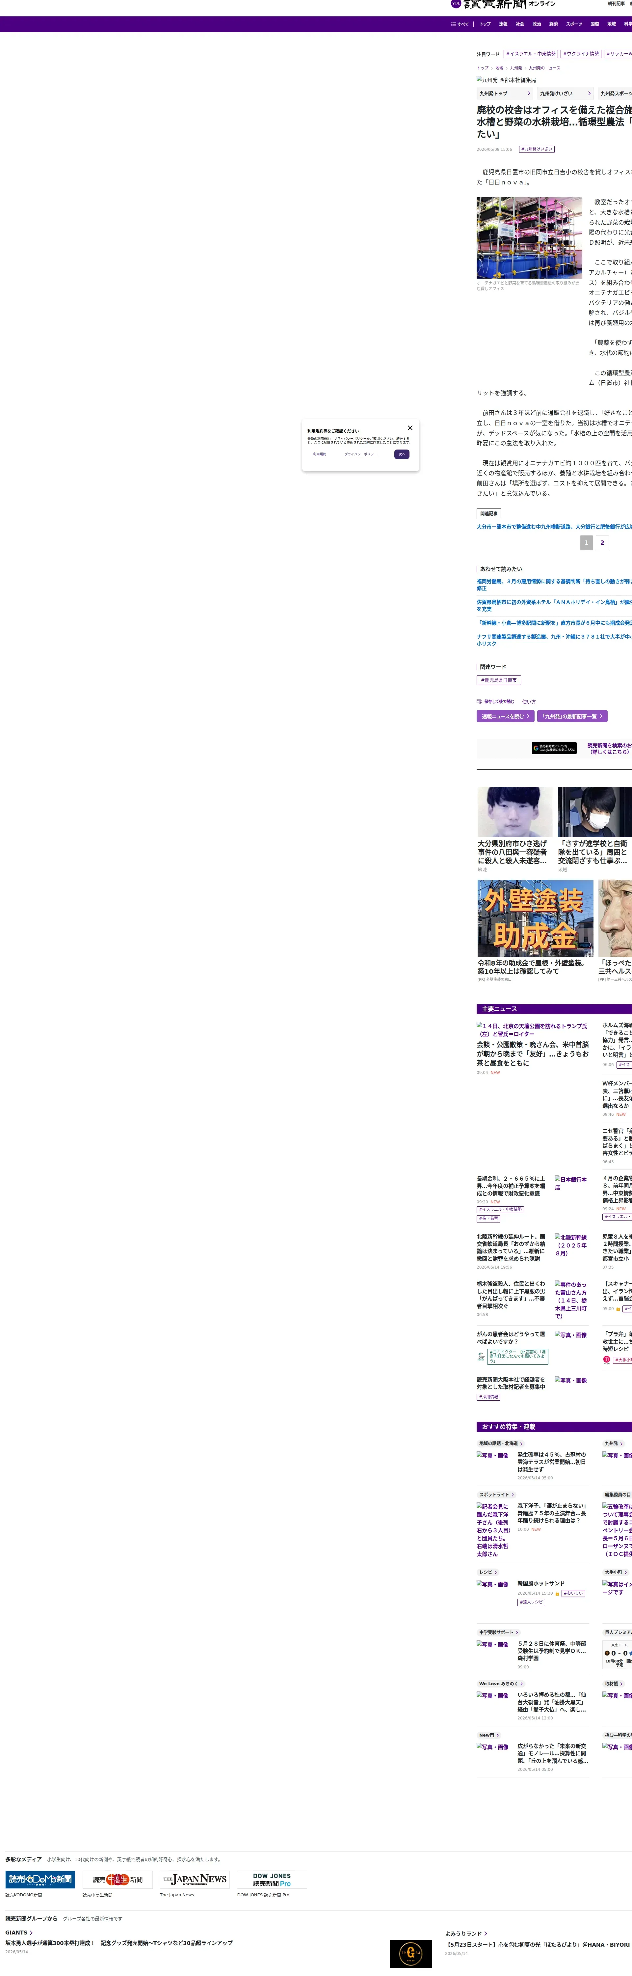Open the 長期金利、2.665%に上昇 article
The image size is (632, 1976).
point(512,1186)
